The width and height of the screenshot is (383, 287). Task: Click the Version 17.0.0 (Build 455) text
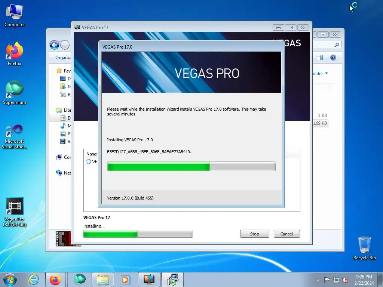[130, 198]
